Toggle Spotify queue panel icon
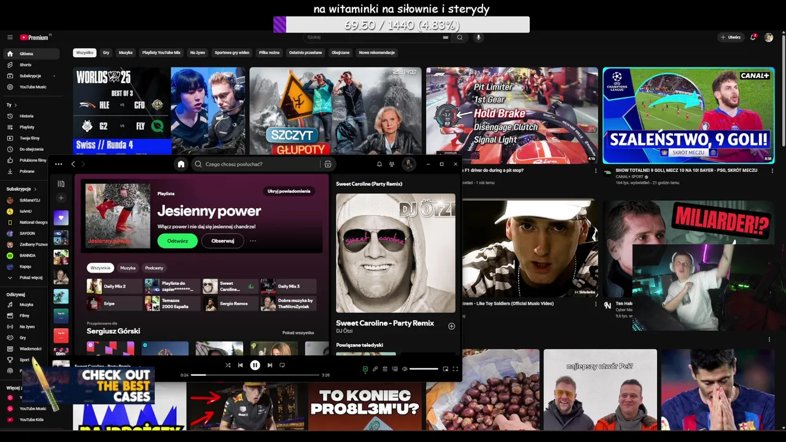 tap(385, 369)
